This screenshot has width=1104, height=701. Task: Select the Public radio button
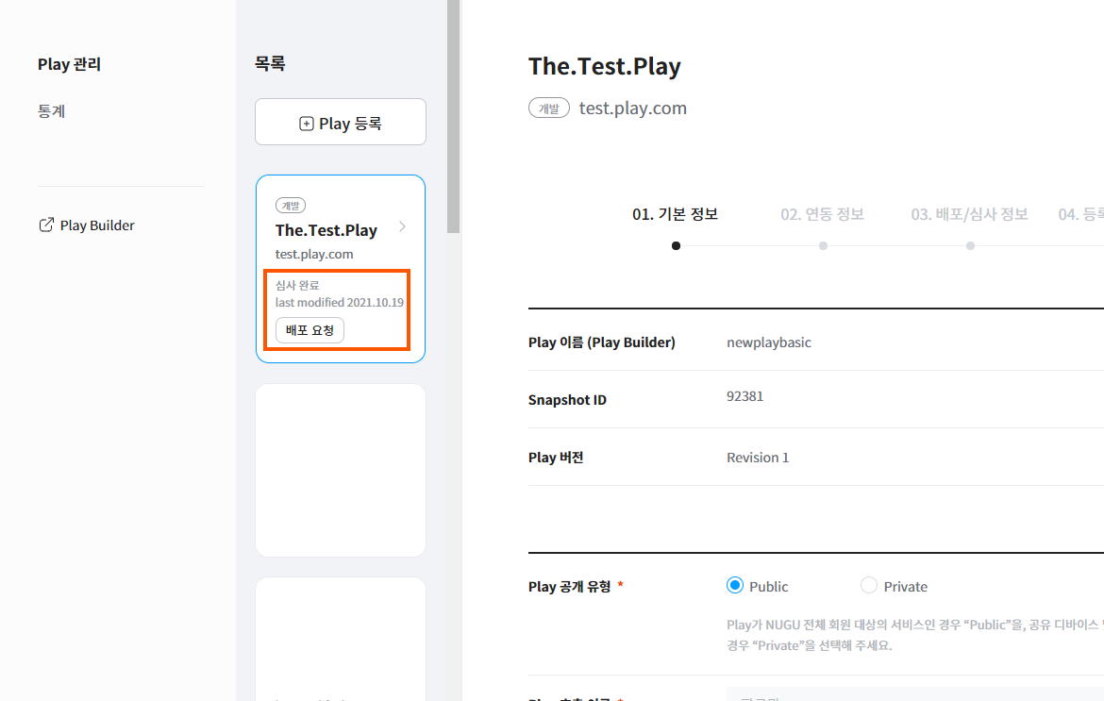tap(736, 586)
